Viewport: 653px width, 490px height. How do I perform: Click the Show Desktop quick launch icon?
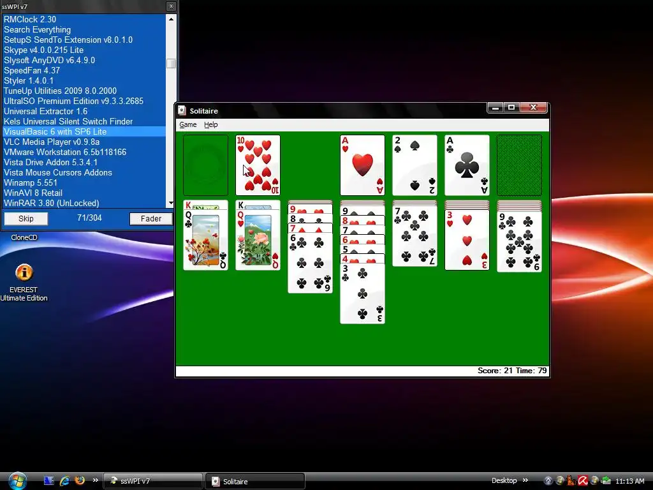48,481
